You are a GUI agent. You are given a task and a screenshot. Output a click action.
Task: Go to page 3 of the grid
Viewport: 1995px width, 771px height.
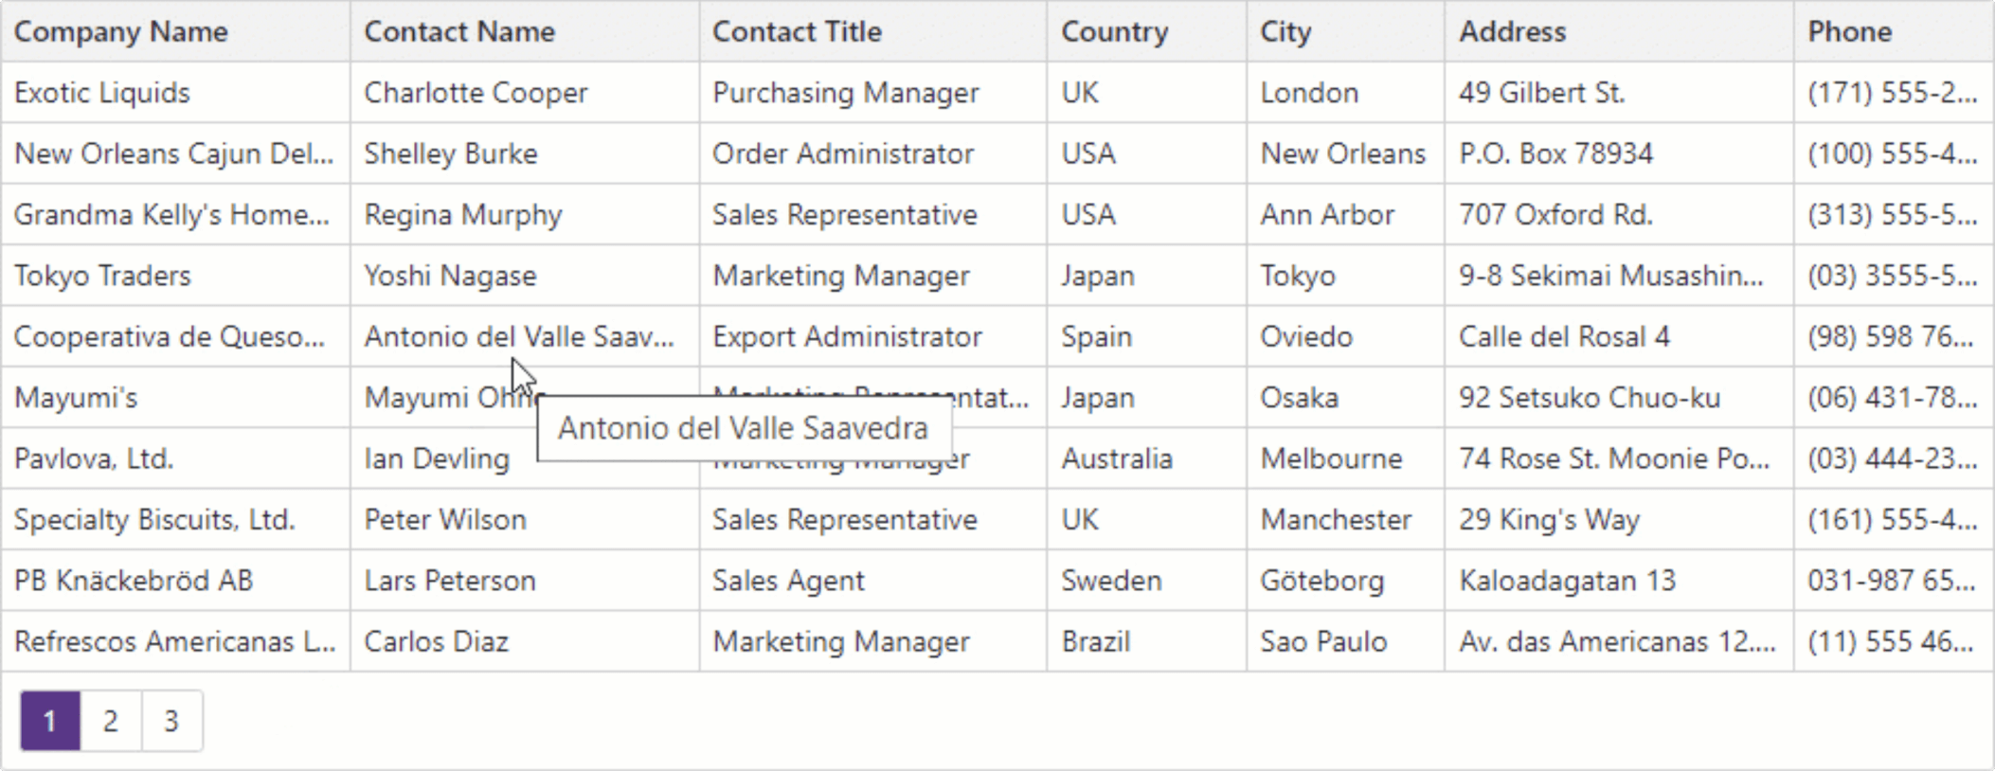(x=171, y=721)
